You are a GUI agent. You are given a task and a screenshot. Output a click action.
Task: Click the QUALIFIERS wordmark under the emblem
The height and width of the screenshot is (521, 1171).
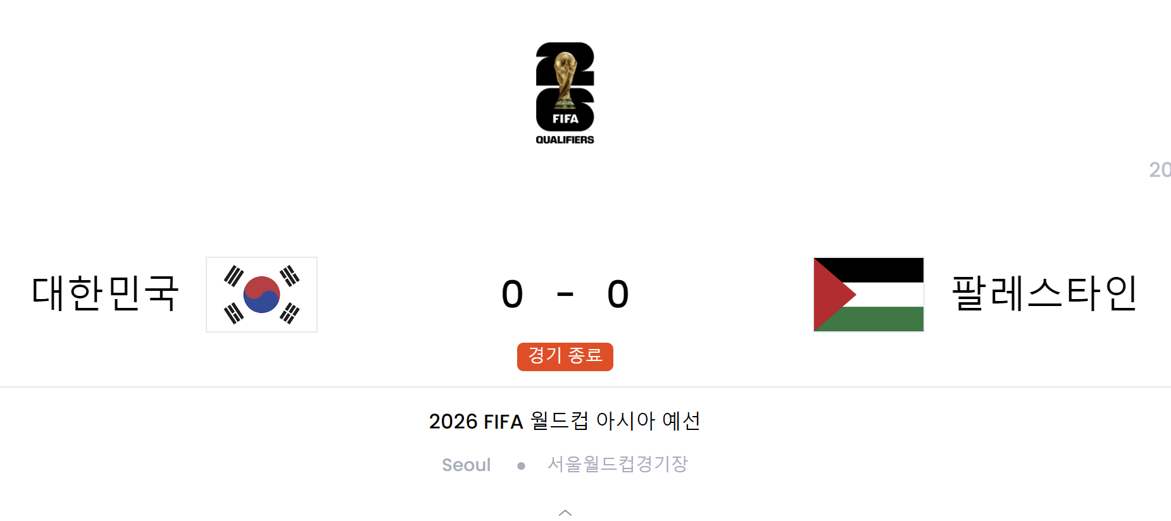tap(565, 139)
